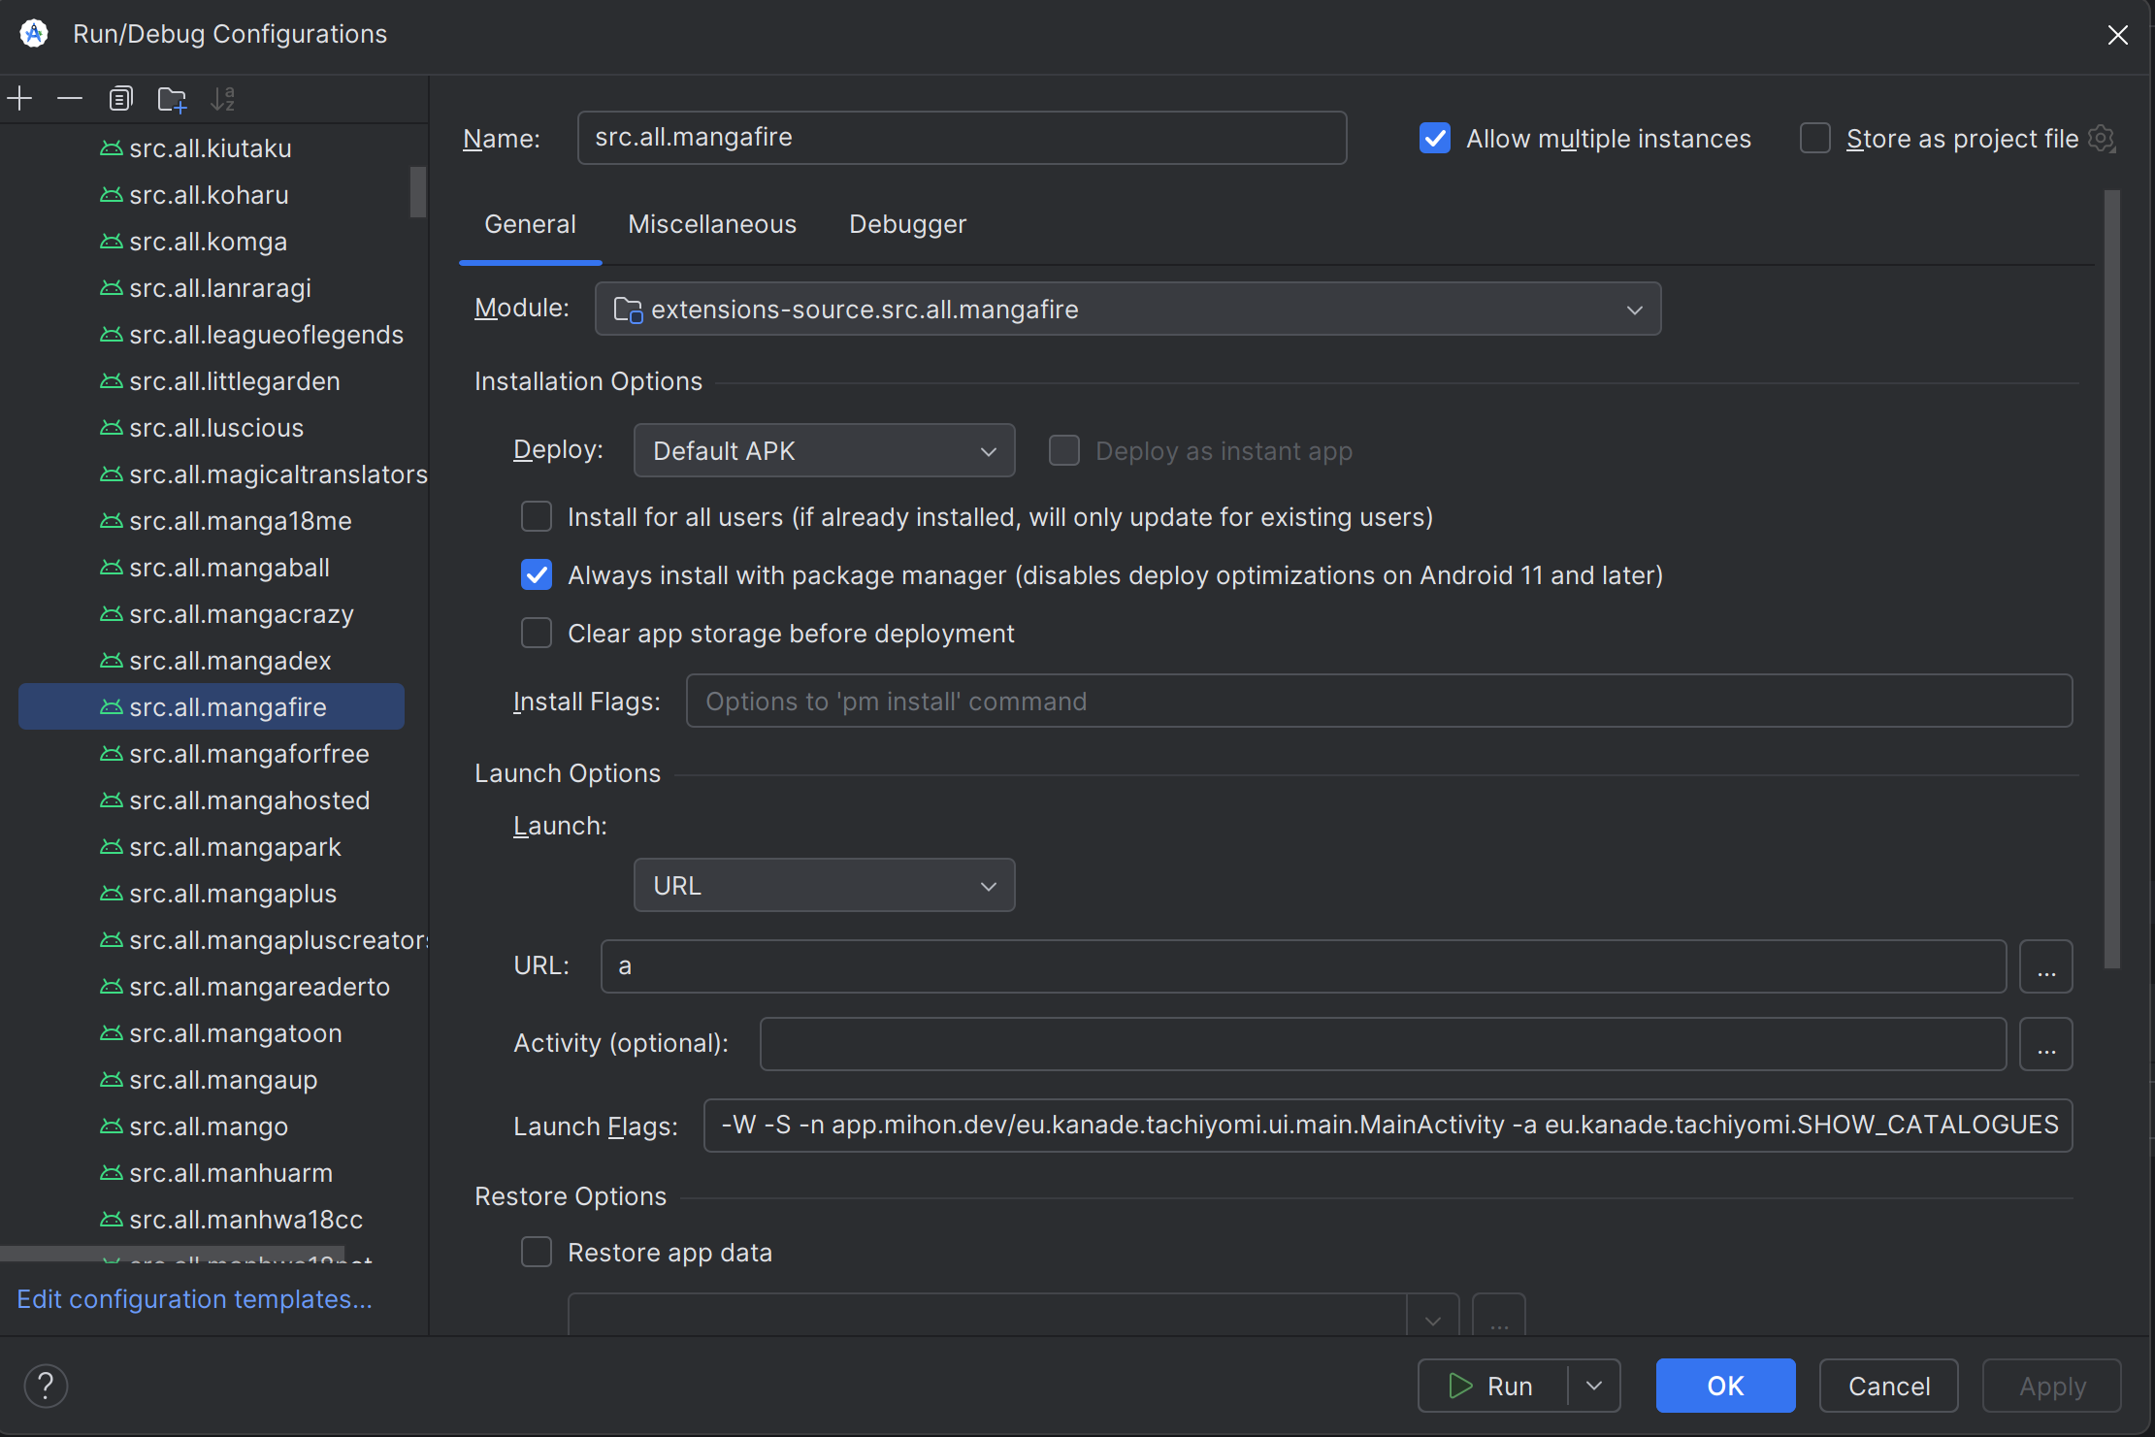Disable Allow multiple instances checkbox
Image resolution: width=2155 pixels, height=1437 pixels.
(1435, 139)
